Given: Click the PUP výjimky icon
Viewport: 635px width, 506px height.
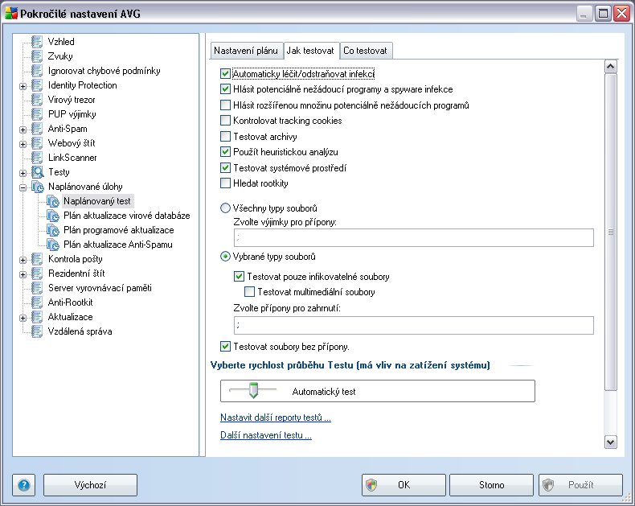Looking at the screenshot, I should [37, 114].
